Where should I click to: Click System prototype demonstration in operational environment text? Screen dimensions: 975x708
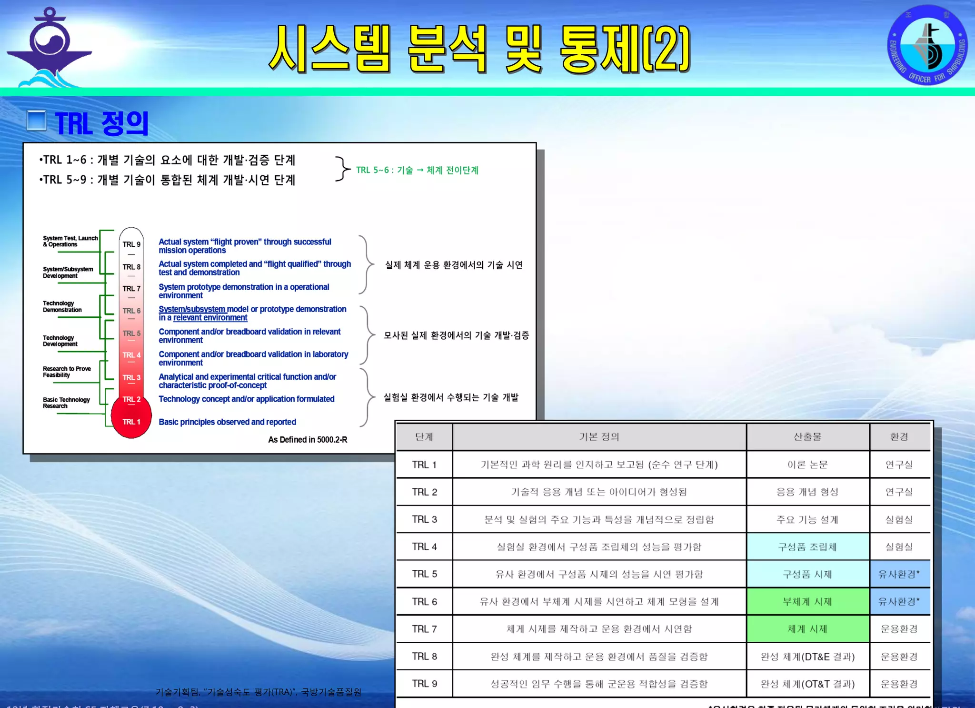pos(244,291)
